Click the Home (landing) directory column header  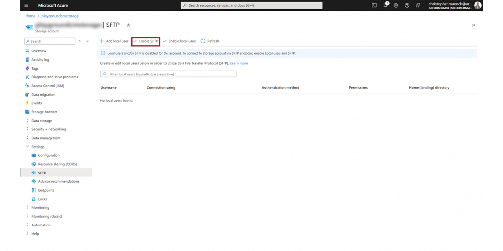[429, 88]
